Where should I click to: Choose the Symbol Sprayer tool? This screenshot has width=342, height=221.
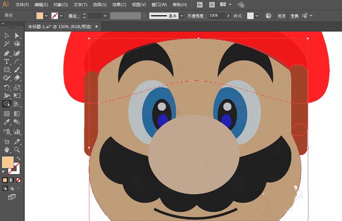coord(6,131)
